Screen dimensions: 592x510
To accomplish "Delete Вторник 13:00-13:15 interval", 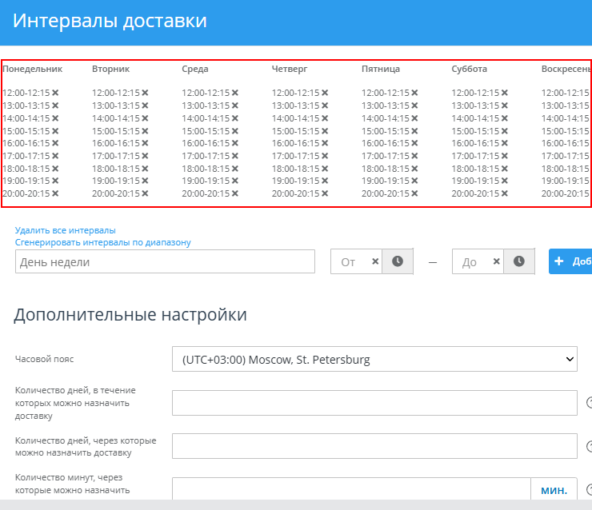I will 145,106.
